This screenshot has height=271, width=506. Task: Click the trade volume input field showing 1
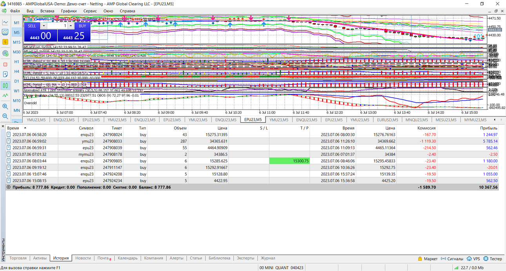click(x=57, y=26)
